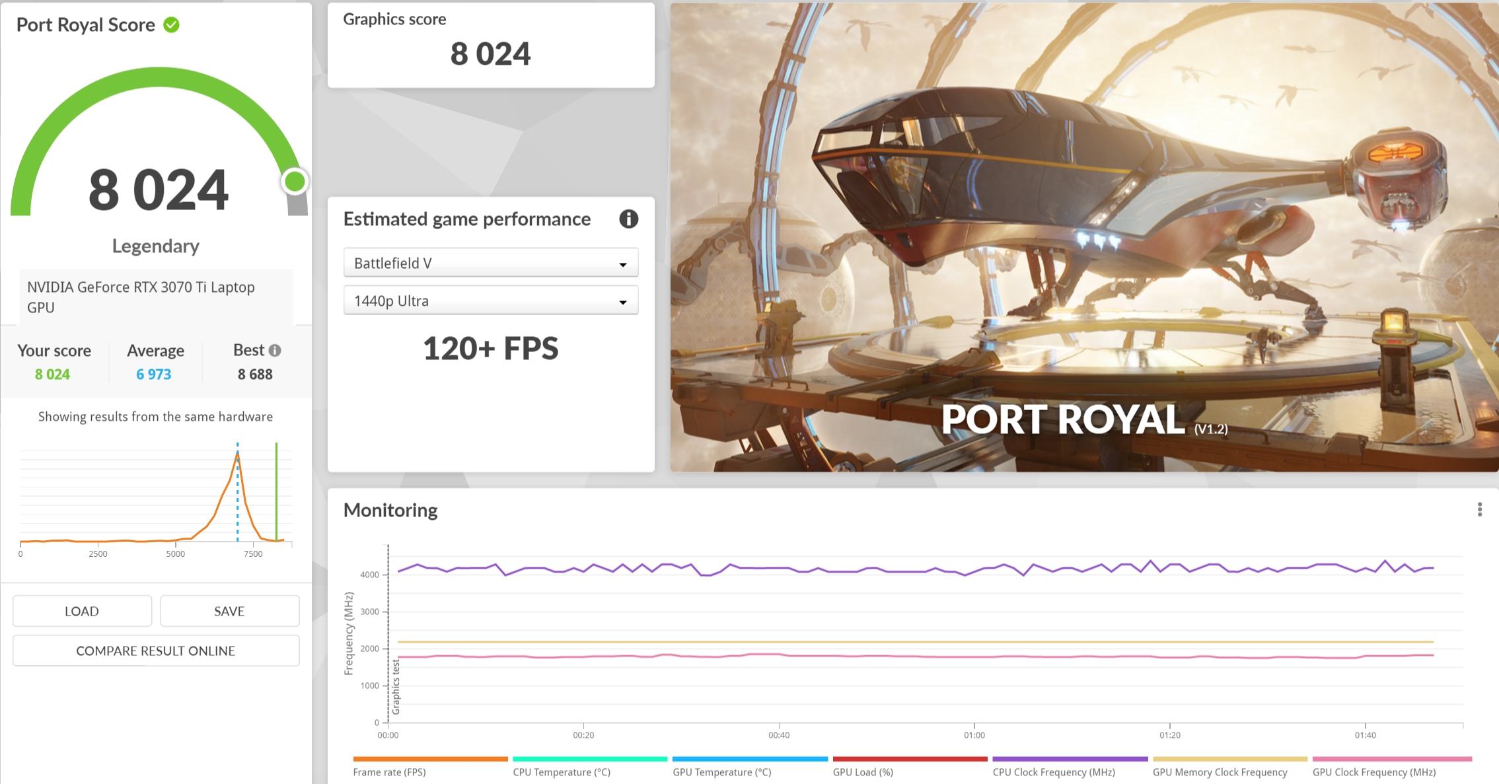Toggle GPU Clock Frequency (MHz) legend series
The image size is (1499, 784).
(x=1391, y=767)
